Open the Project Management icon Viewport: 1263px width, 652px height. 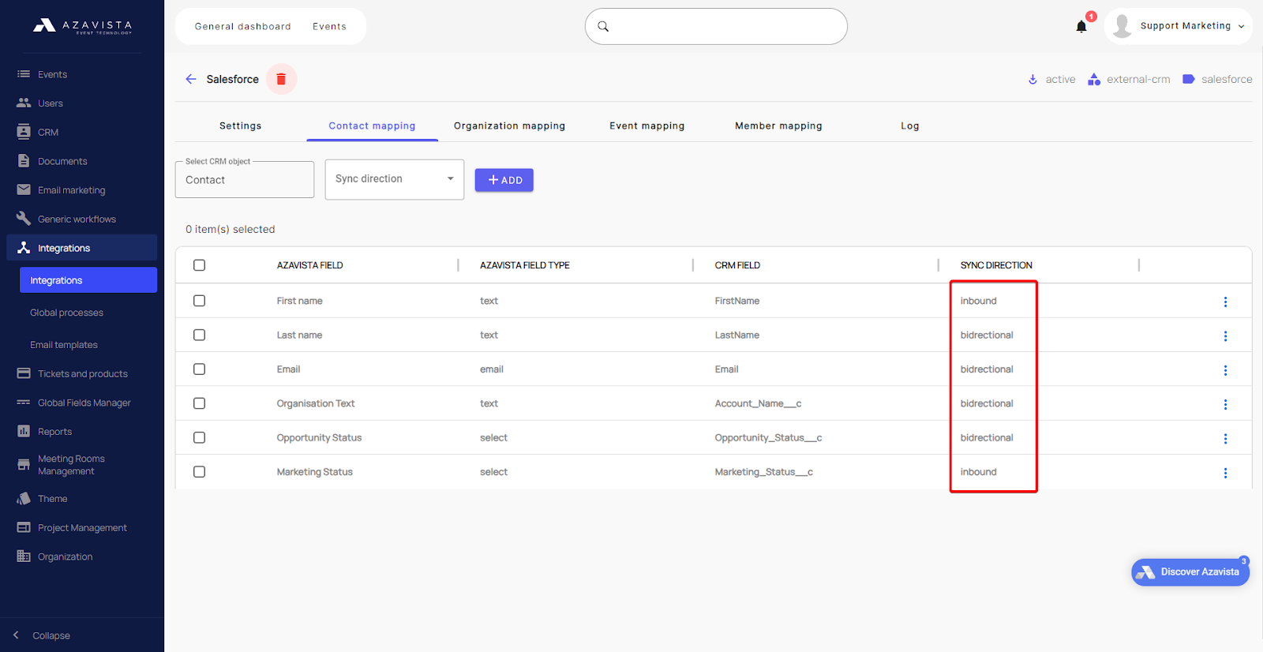[x=24, y=527]
